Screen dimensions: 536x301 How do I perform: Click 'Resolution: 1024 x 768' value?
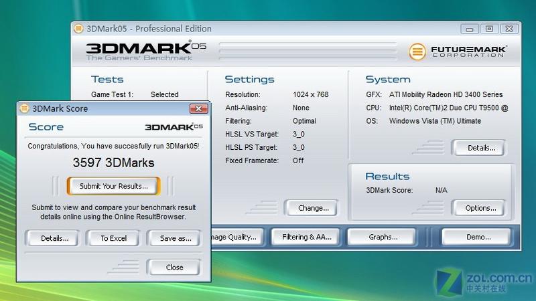[x=310, y=94]
